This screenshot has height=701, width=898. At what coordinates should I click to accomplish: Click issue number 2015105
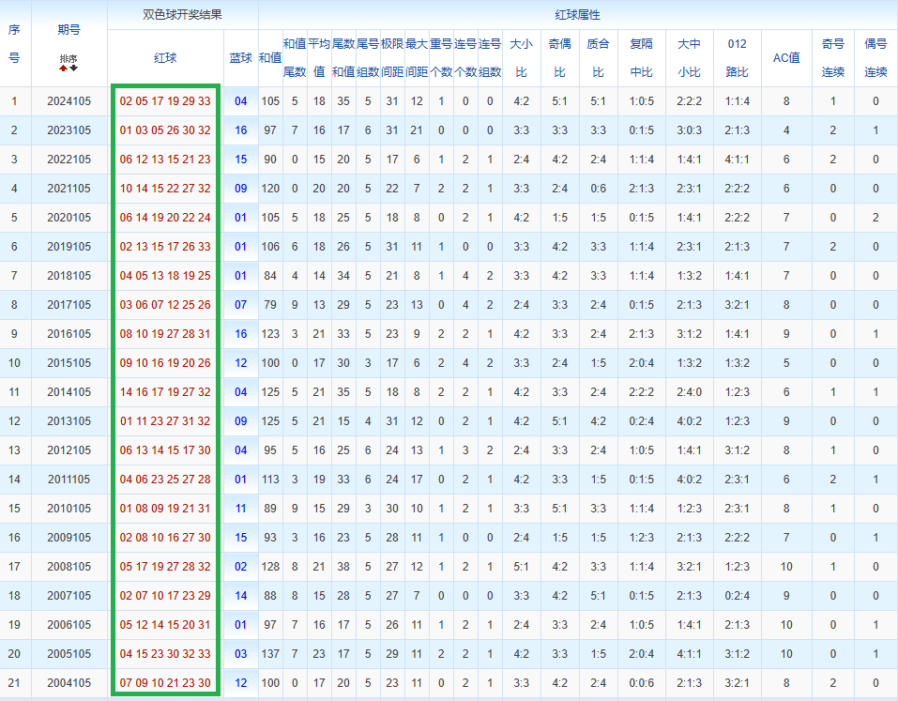[x=69, y=363]
